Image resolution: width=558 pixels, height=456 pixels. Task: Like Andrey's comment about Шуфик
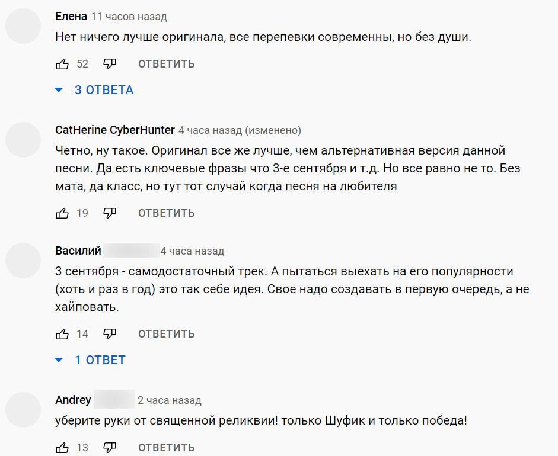[x=62, y=448]
